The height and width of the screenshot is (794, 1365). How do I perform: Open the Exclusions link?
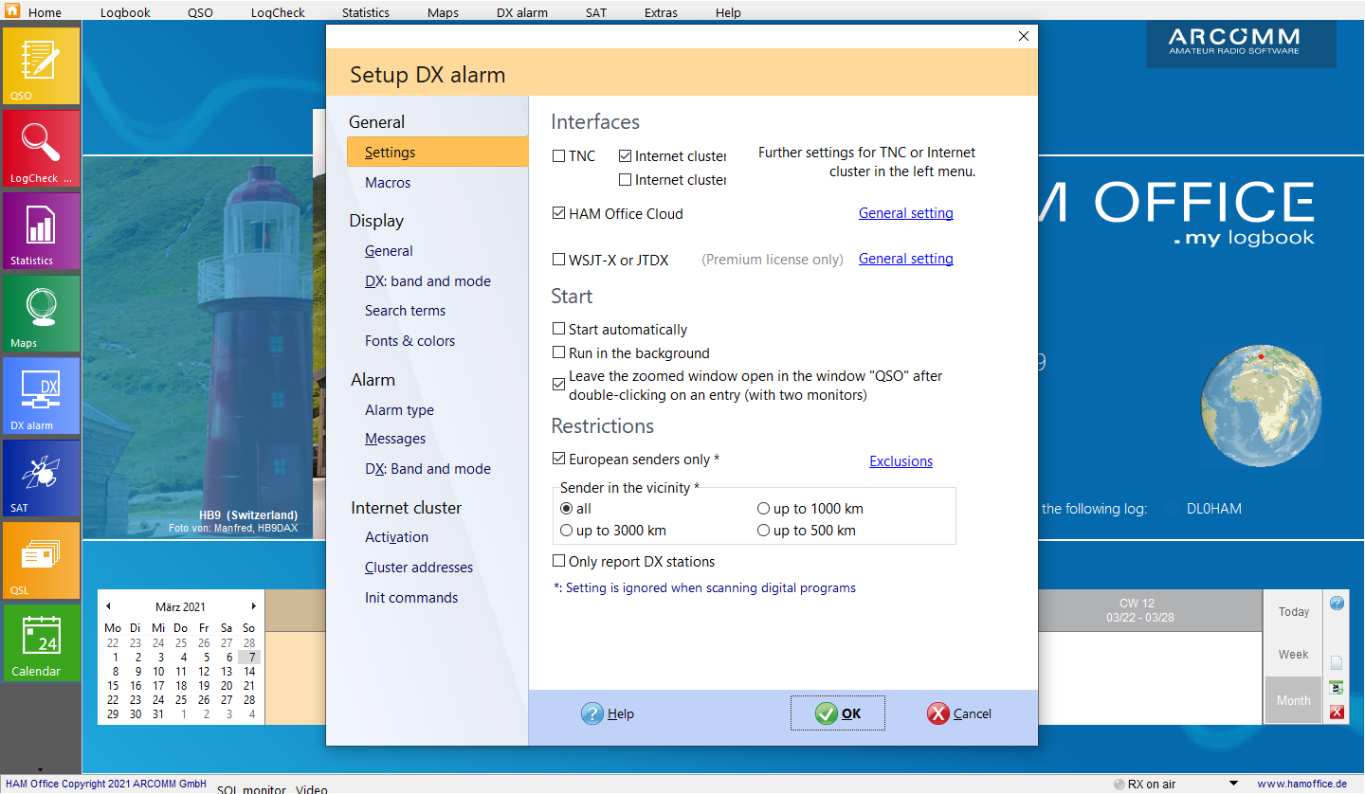click(901, 461)
